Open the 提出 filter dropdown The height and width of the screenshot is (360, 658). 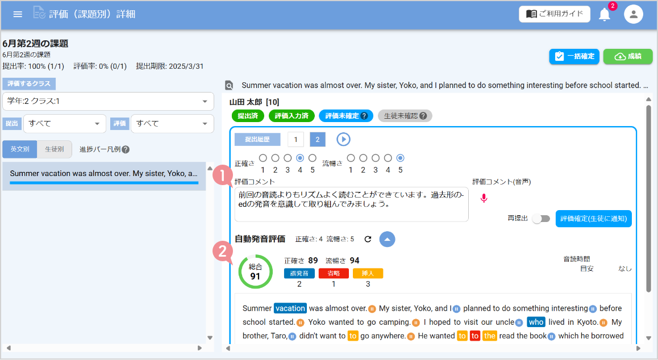(65, 124)
